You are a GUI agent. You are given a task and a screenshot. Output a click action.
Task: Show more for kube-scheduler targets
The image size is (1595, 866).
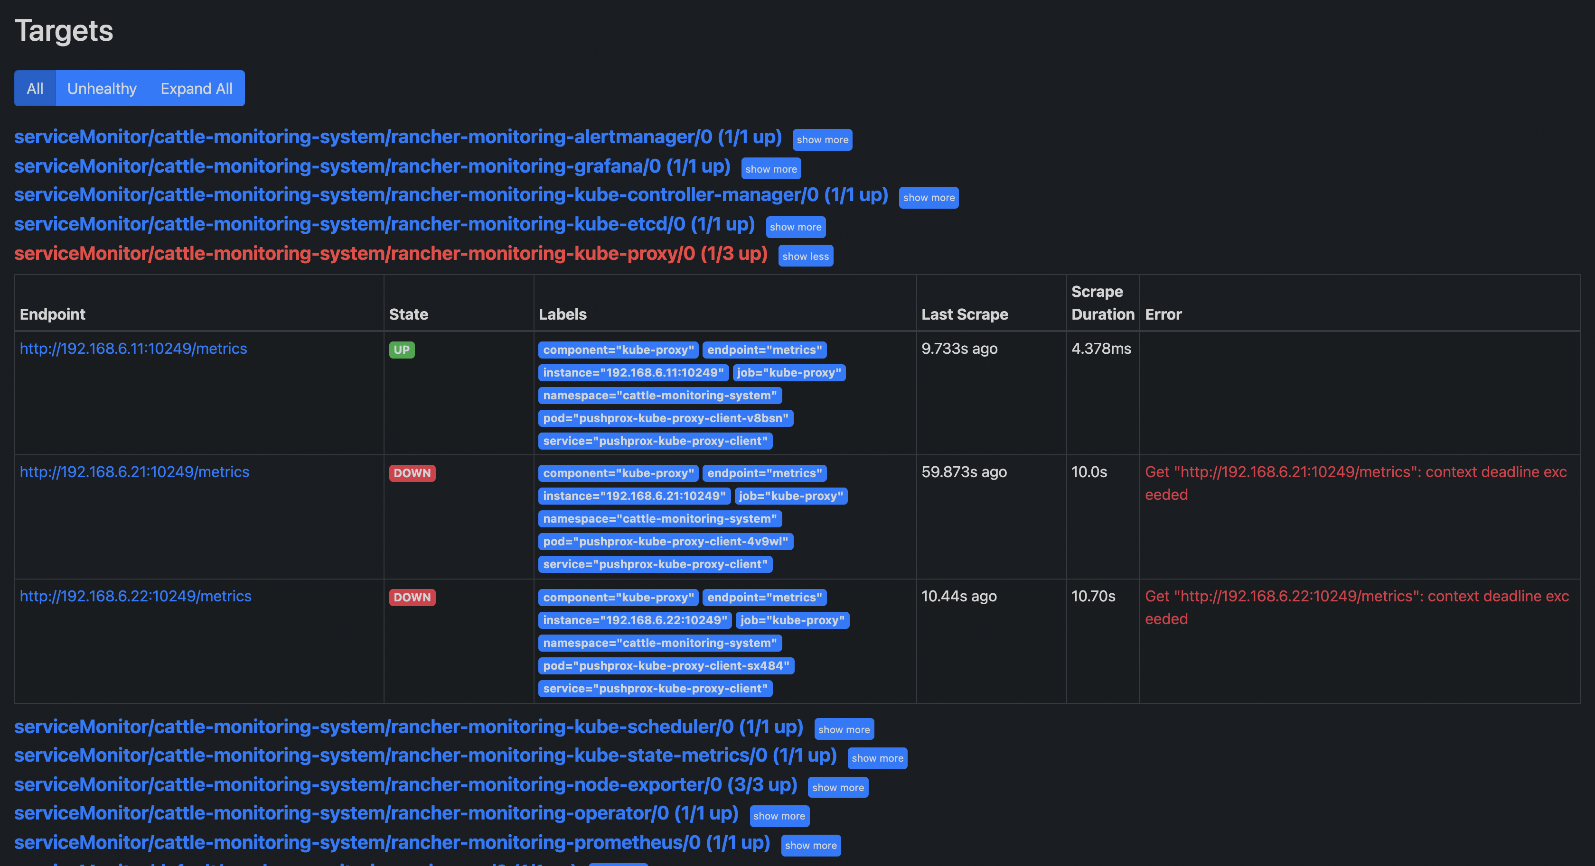click(844, 728)
